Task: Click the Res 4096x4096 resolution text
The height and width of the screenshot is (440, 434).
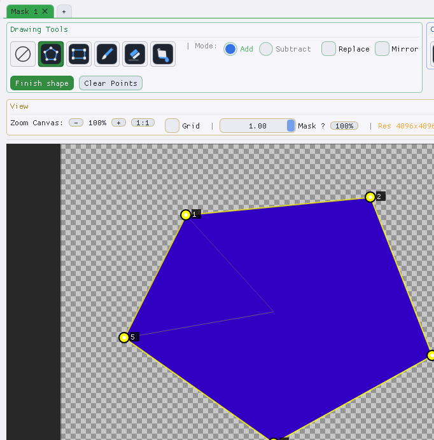Action: coord(406,126)
